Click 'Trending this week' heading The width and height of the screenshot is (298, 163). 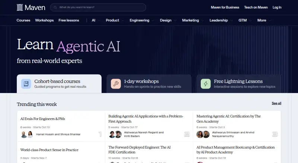(37, 104)
